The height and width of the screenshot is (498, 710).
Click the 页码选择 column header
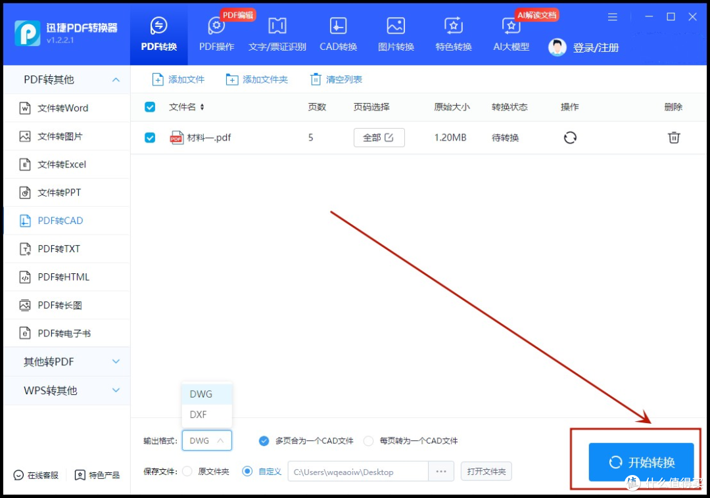pyautogui.click(x=371, y=107)
